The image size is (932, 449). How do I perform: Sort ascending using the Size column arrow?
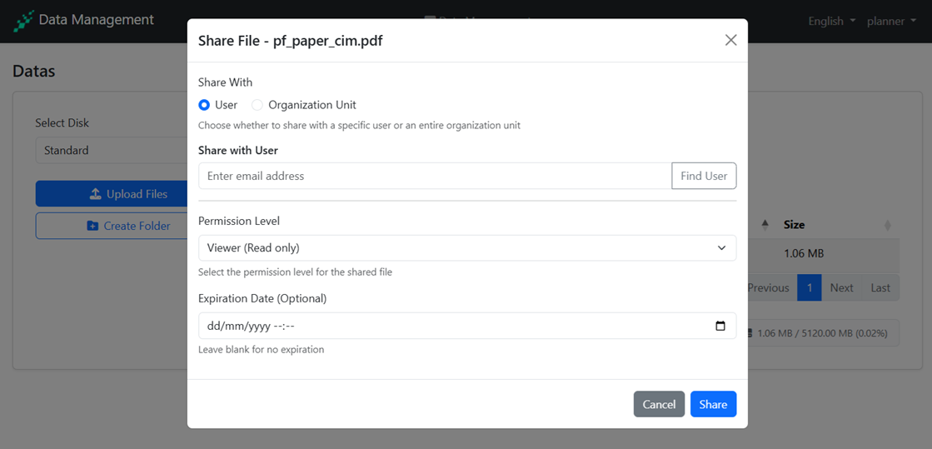[x=765, y=224]
